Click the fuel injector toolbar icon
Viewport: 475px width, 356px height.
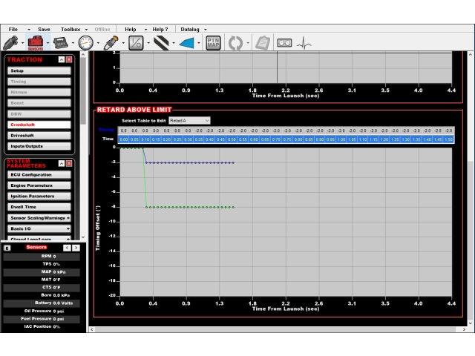pyautogui.click(x=10, y=43)
